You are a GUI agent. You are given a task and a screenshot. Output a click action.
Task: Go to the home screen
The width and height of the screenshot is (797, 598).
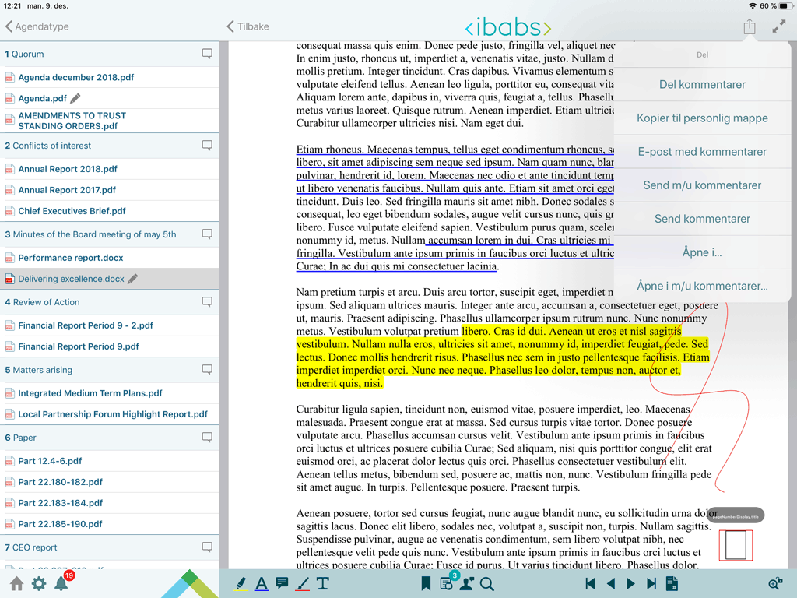(17, 584)
